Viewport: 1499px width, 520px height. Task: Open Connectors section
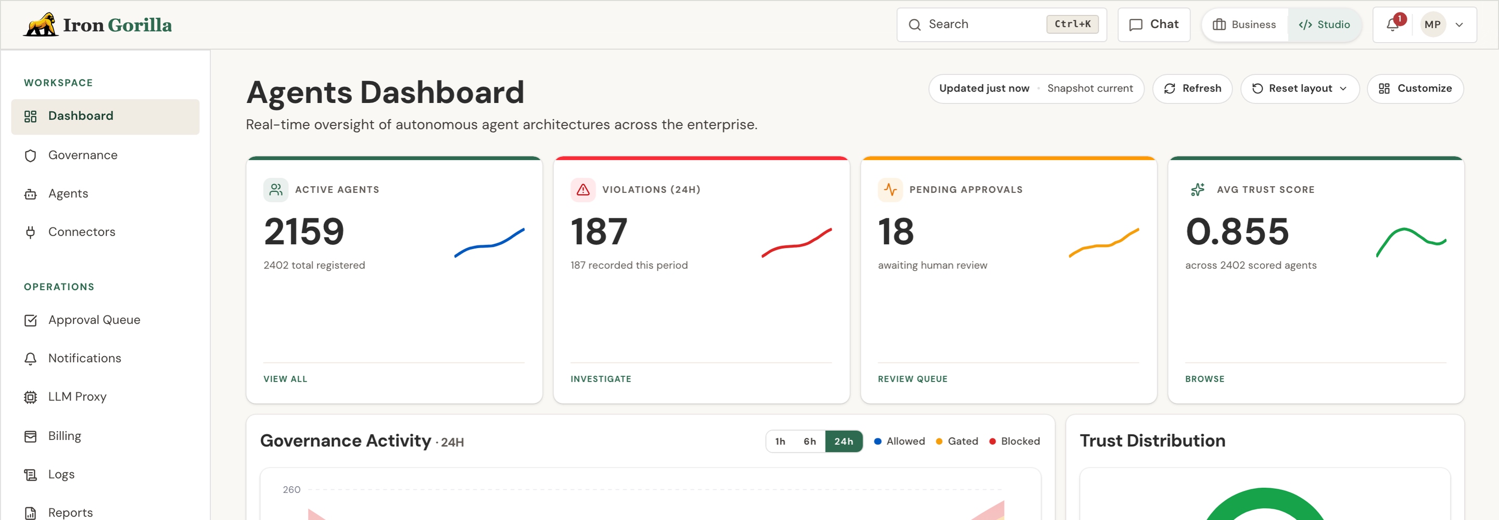point(105,232)
